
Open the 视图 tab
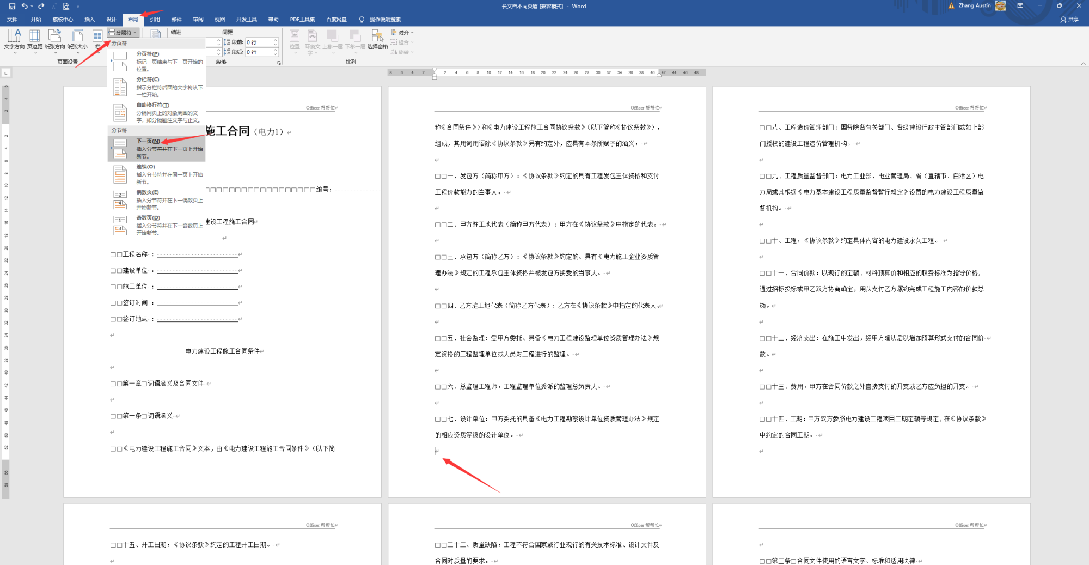pyautogui.click(x=219, y=20)
